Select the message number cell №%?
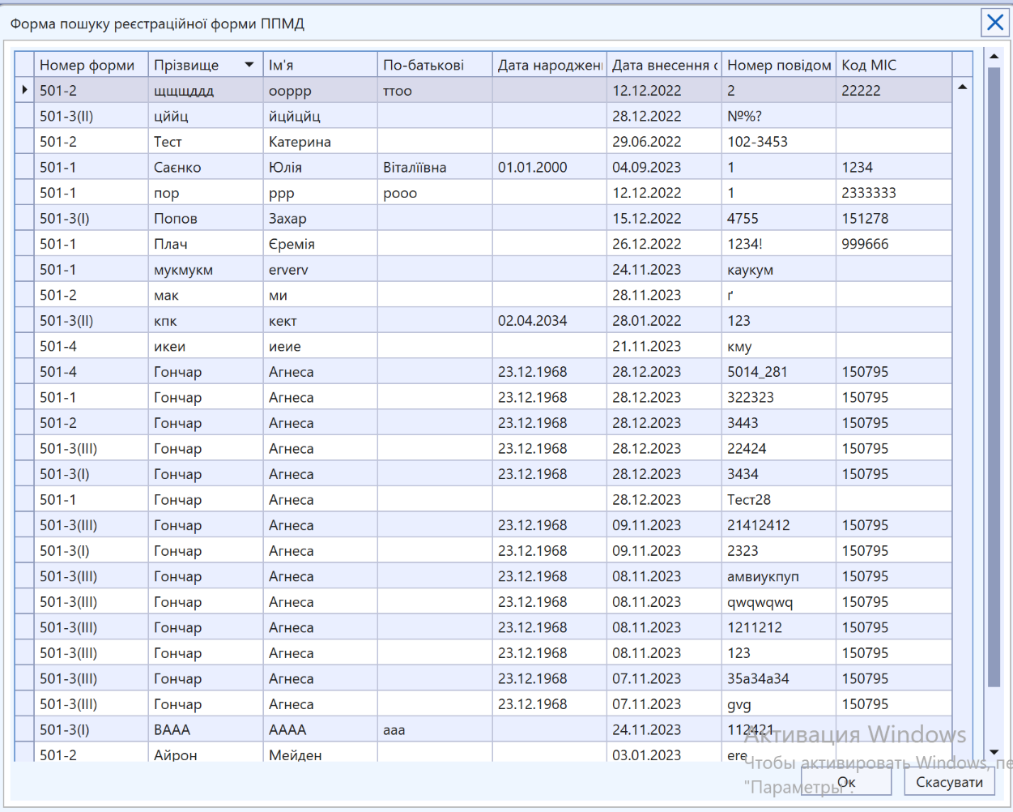Image resolution: width=1013 pixels, height=812 pixels. coord(779,116)
